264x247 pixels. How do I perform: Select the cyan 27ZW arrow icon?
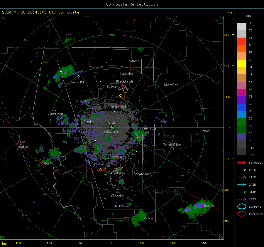coord(242,185)
